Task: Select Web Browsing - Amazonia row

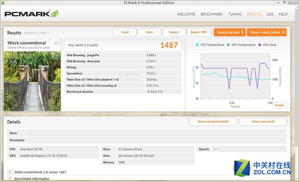Action: (x=123, y=61)
